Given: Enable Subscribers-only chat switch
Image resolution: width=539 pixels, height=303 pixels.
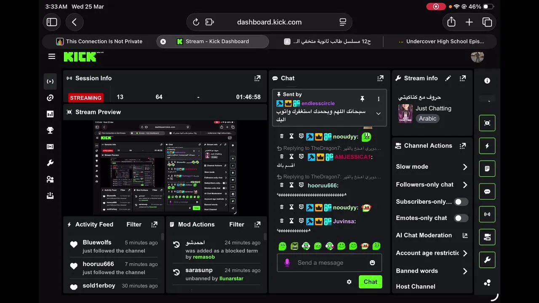Looking at the screenshot, I should tap(461, 202).
